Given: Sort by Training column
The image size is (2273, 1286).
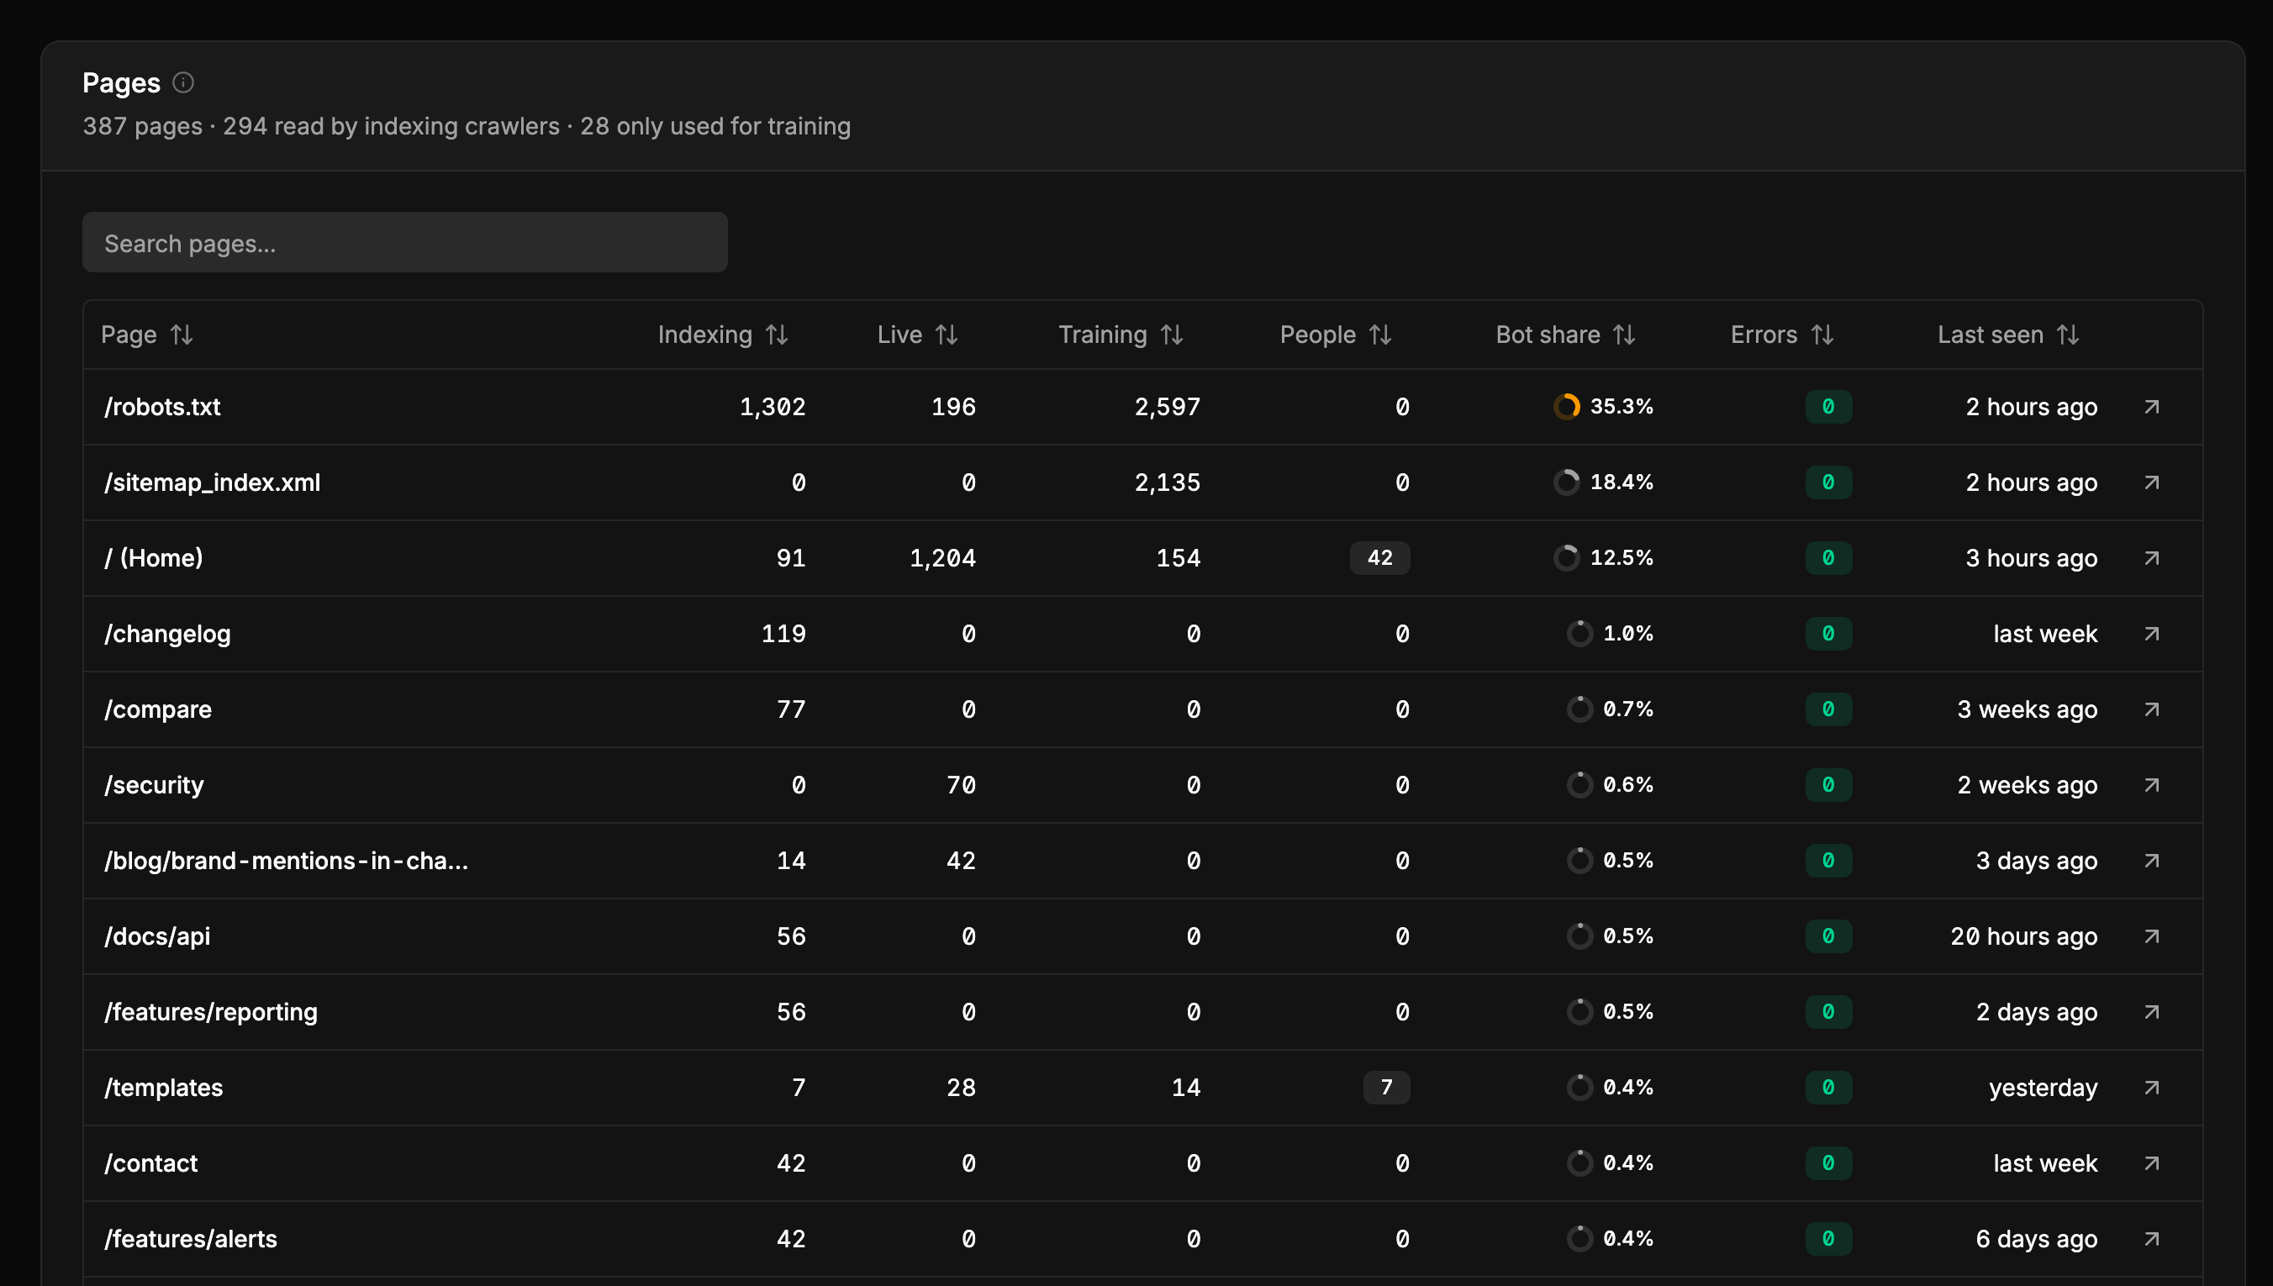Looking at the screenshot, I should pos(1121,335).
